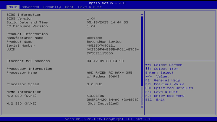Click the Enter: Select hint

(x=159, y=73)
